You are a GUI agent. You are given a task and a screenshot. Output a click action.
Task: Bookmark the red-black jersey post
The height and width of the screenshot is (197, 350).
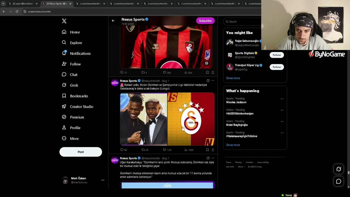click(207, 73)
